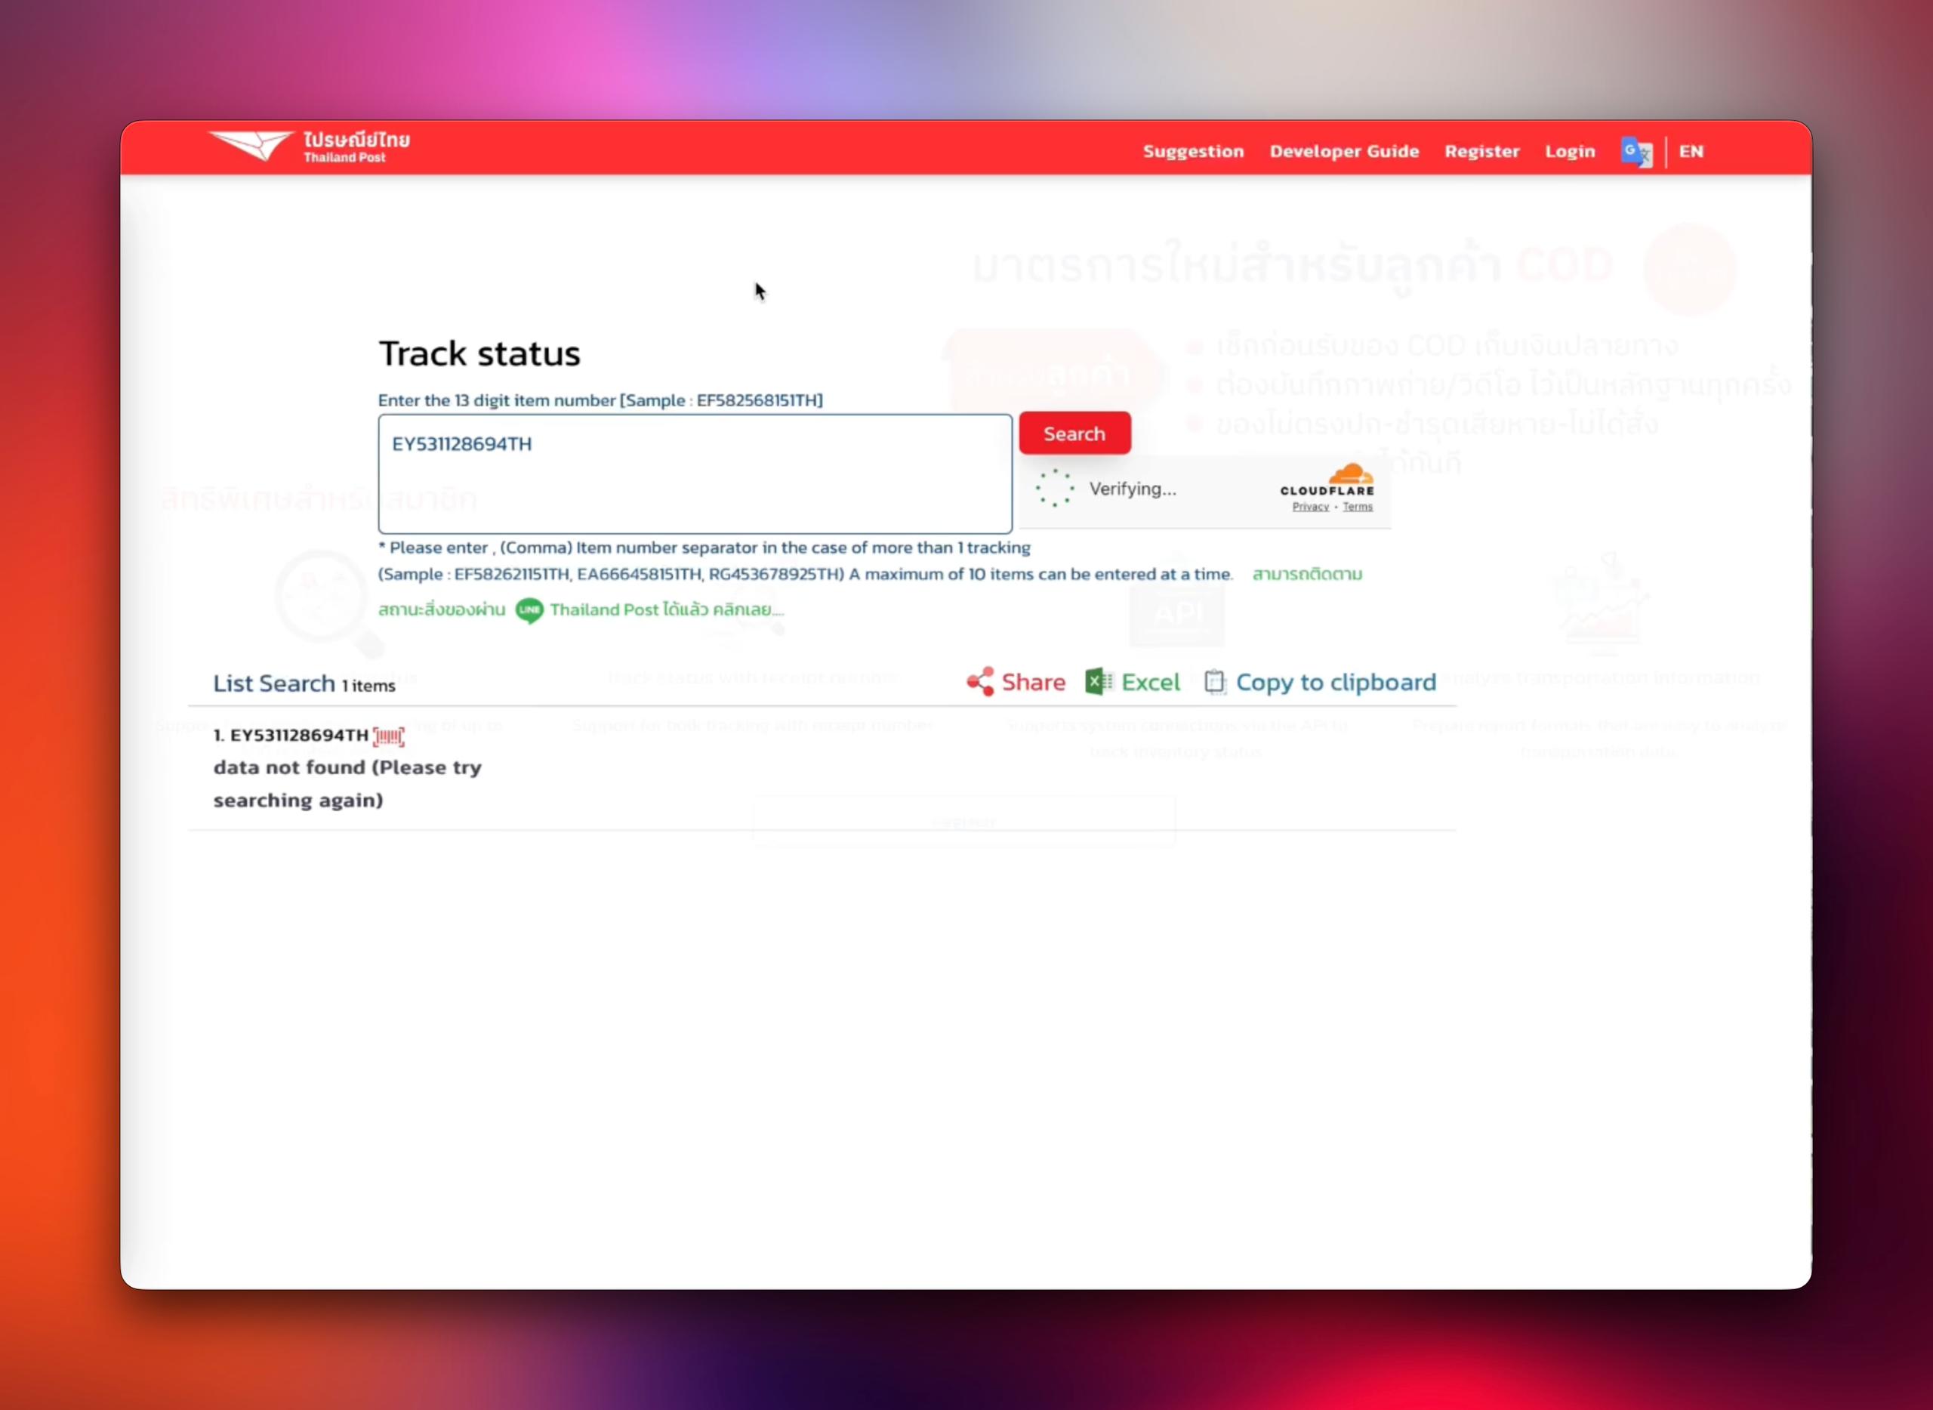Go to the Register page
This screenshot has height=1410, width=1933.
point(1481,151)
